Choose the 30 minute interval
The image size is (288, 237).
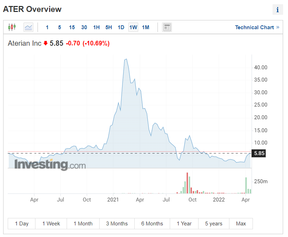(x=84, y=27)
